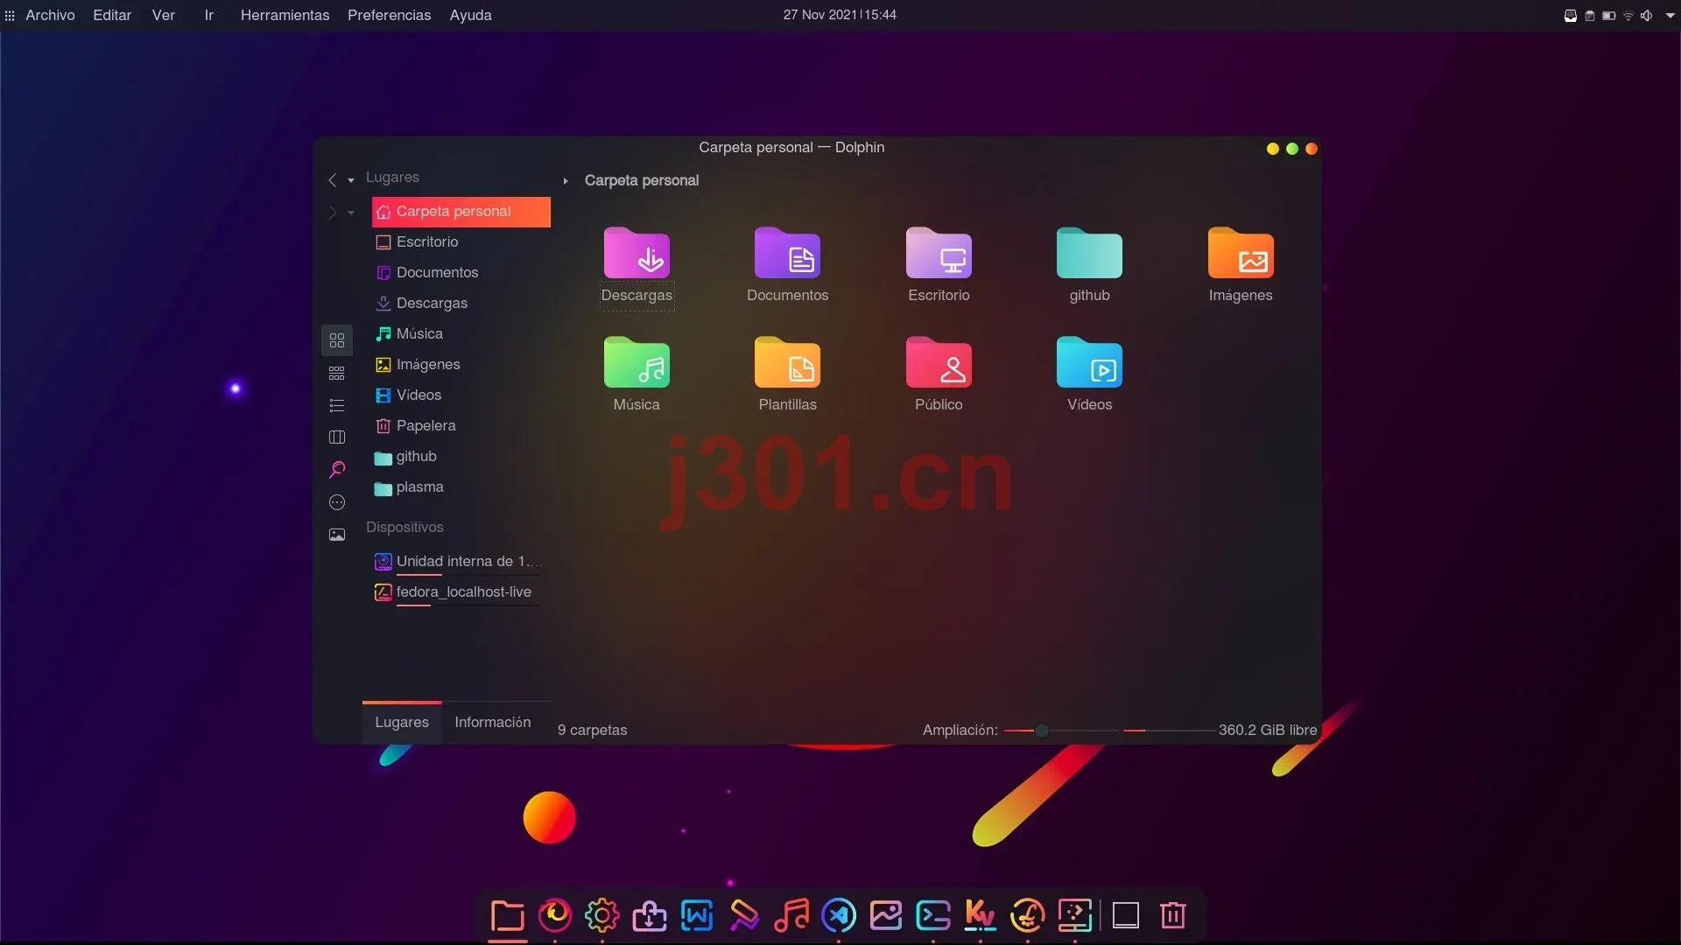The width and height of the screenshot is (1681, 945).
Task: Open System Settings gear in dock
Action: [x=602, y=915]
